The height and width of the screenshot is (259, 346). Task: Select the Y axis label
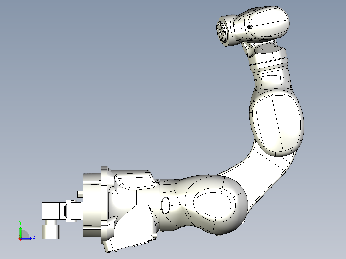20,222
